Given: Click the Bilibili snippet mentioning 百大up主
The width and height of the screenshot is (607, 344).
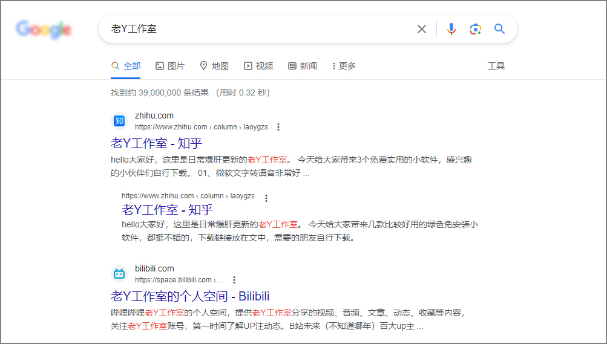Looking at the screenshot, I should [287, 319].
